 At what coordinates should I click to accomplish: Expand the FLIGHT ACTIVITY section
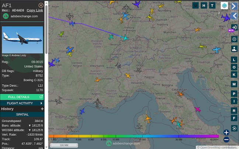22,103
